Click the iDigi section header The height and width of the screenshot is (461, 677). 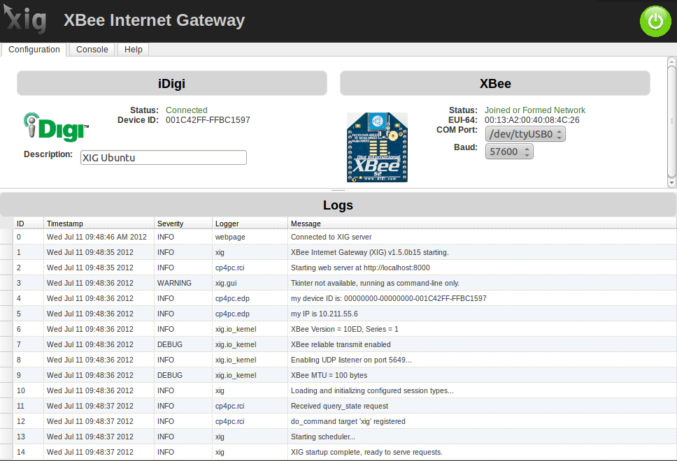pyautogui.click(x=172, y=83)
